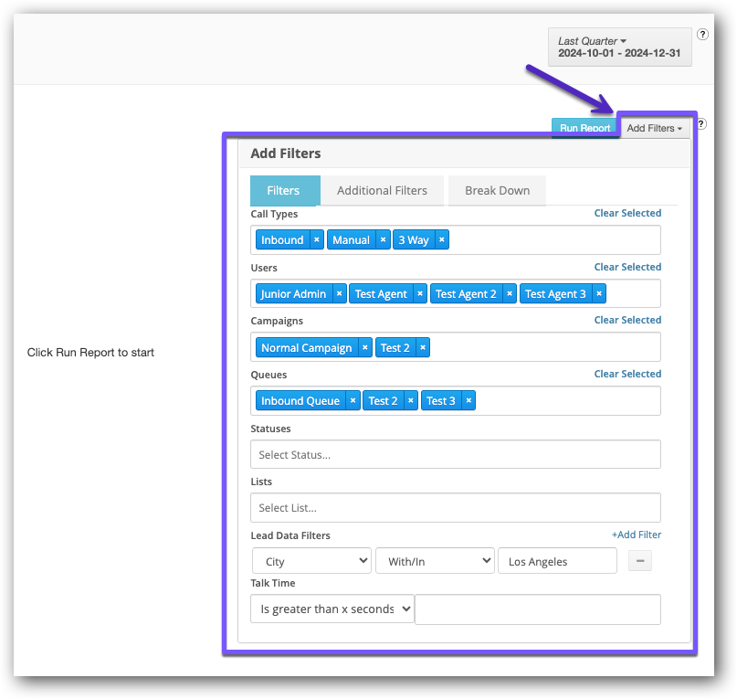Remove the 3 Way call type tag
The image size is (737, 699).
[x=442, y=240]
